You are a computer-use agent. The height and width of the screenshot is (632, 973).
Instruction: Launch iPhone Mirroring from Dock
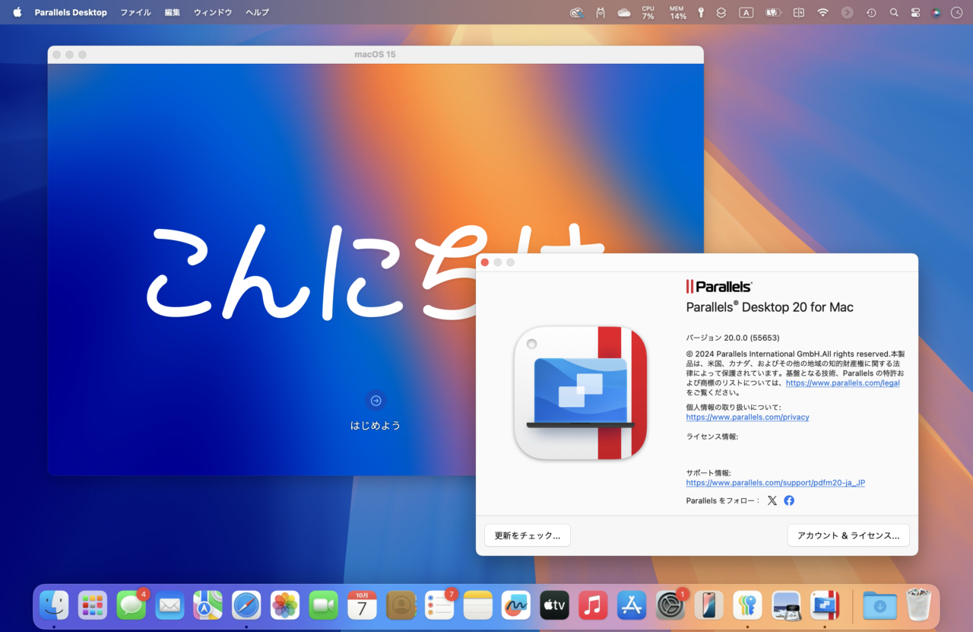pyautogui.click(x=708, y=605)
